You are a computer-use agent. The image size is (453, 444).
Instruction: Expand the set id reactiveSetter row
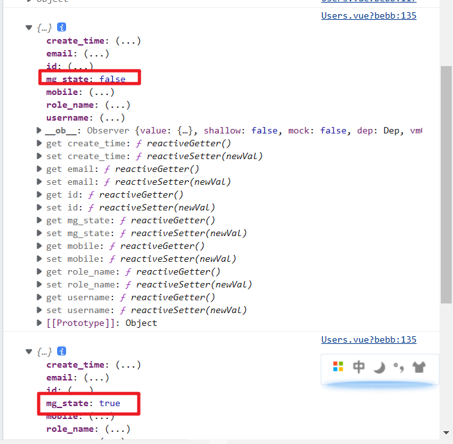click(x=39, y=207)
